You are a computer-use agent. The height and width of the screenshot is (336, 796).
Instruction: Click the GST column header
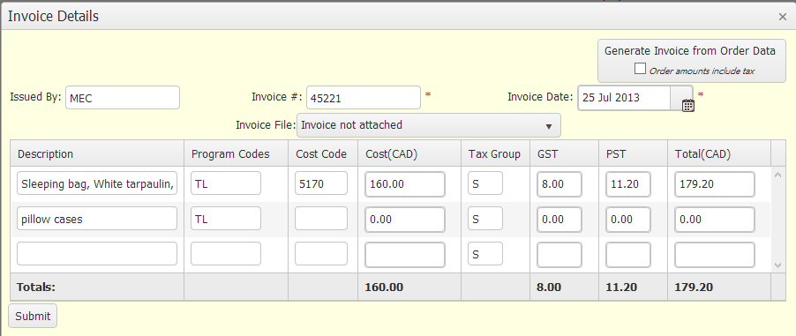point(565,153)
